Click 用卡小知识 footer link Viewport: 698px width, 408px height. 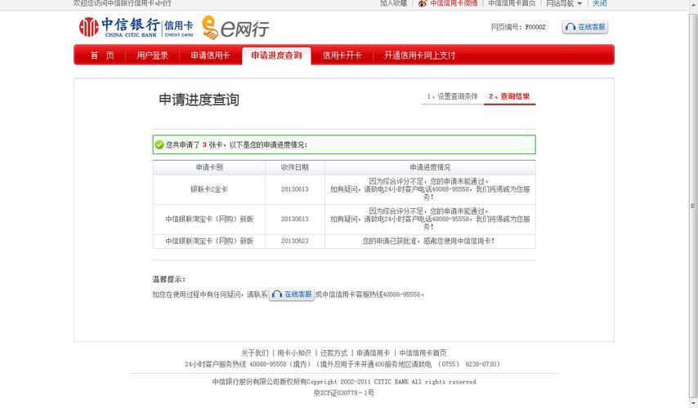pos(293,353)
